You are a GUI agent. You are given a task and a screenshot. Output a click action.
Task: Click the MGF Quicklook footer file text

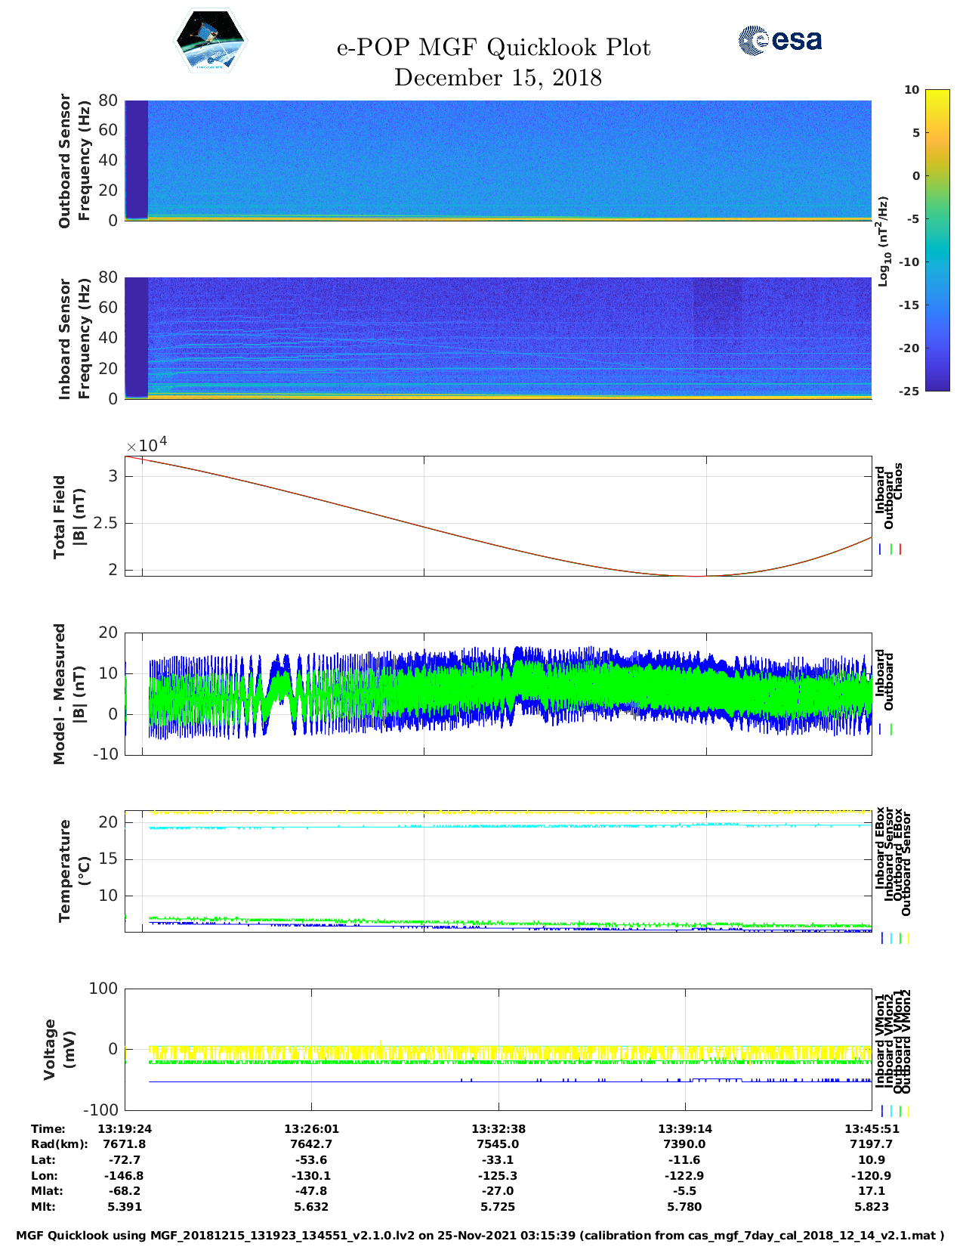tap(480, 1236)
